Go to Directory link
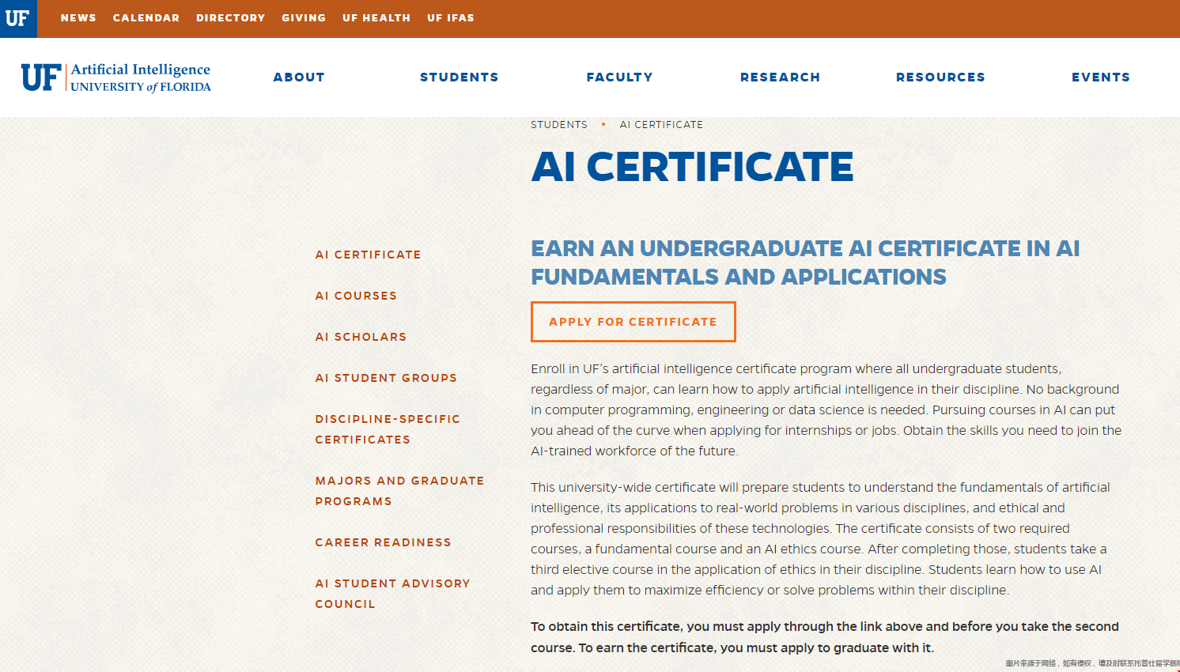 click(231, 17)
